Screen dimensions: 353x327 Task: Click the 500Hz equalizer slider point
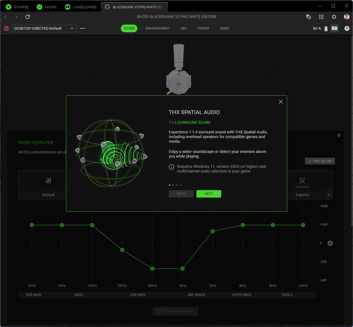click(152, 268)
